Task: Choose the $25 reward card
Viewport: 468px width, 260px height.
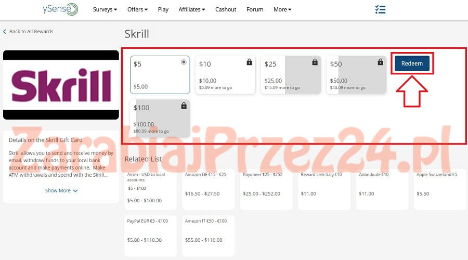Action: coord(291,75)
